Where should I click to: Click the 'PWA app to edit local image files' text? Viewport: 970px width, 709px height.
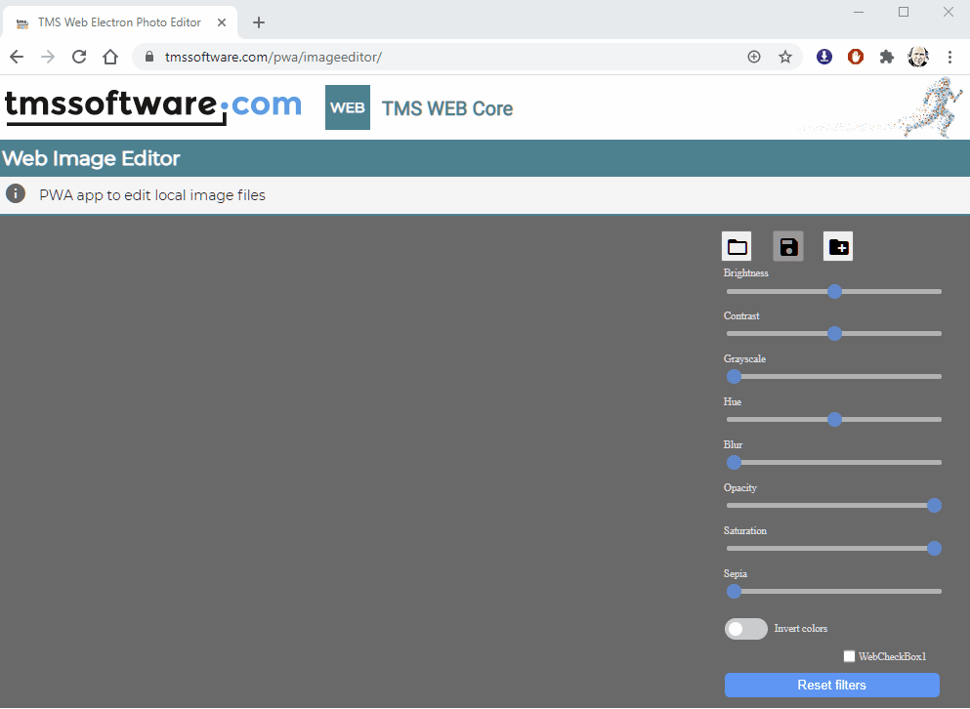point(152,195)
